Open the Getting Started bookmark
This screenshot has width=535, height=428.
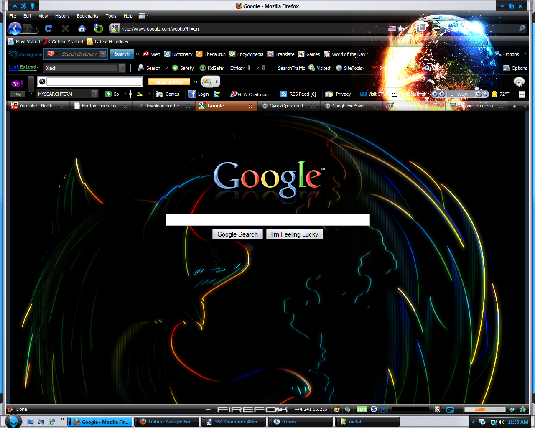pyautogui.click(x=64, y=42)
